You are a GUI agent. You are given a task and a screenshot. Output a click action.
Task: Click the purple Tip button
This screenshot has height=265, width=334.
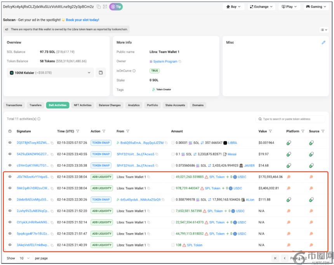tap(116, 7)
